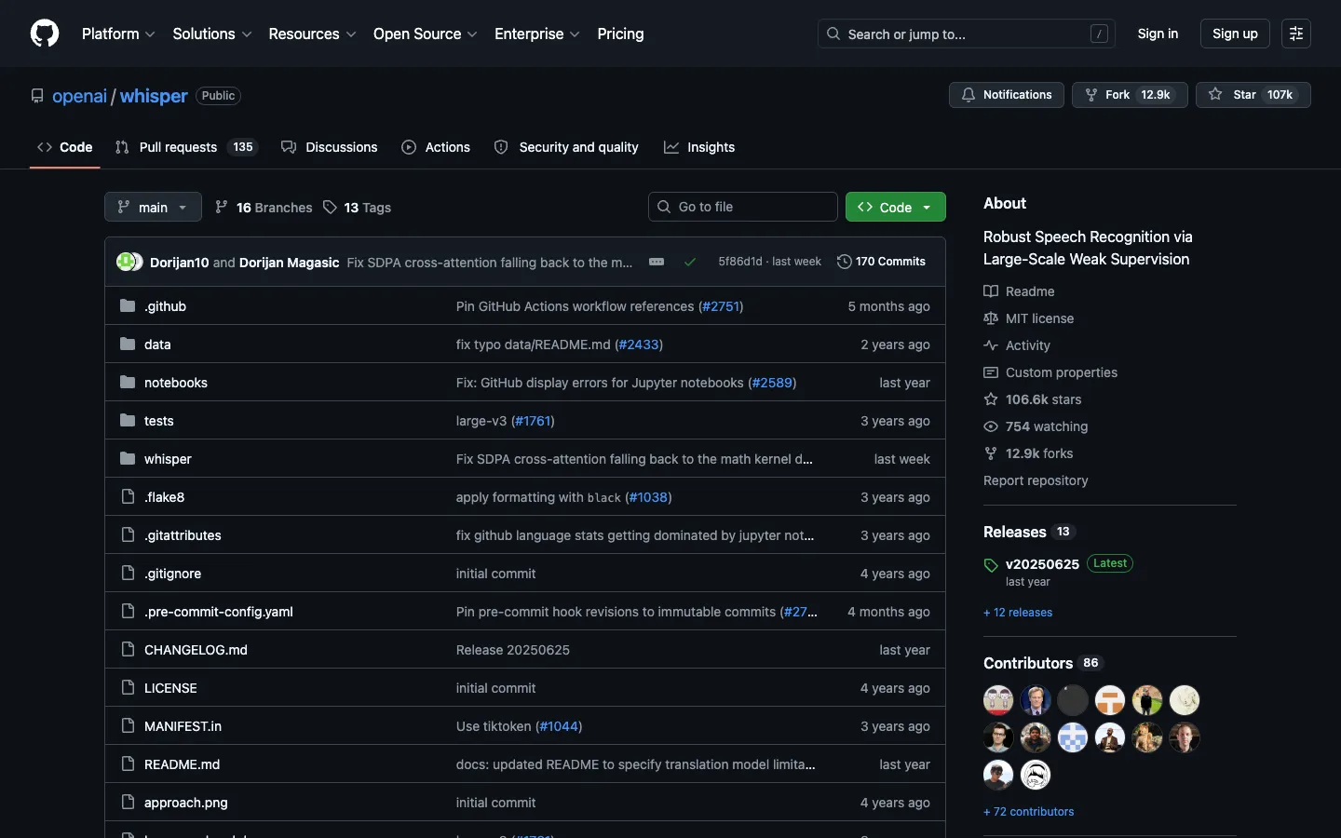The image size is (1341, 838).
Task: Fork the whisper repository
Action: pyautogui.click(x=1130, y=95)
